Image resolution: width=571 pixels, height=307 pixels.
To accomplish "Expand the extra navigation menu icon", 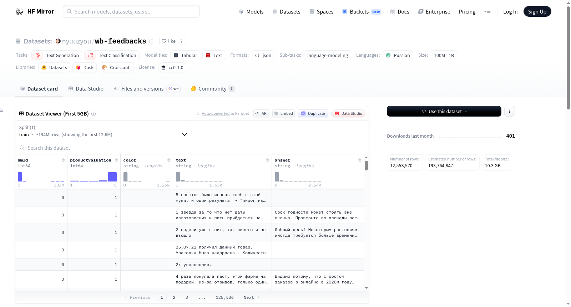I will pyautogui.click(x=487, y=11).
